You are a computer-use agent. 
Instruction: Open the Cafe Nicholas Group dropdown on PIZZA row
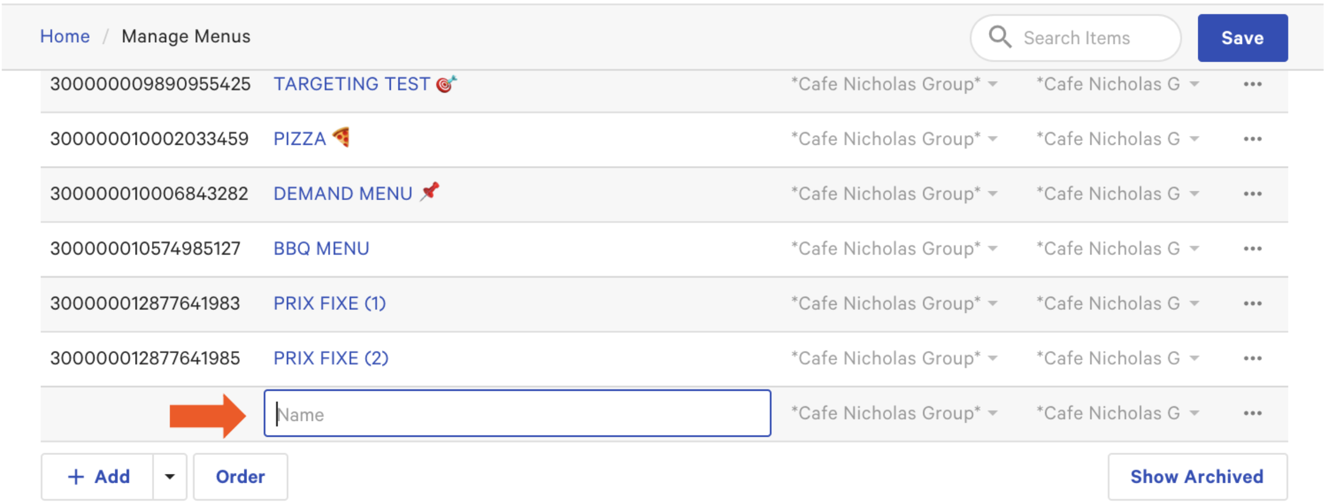(993, 139)
